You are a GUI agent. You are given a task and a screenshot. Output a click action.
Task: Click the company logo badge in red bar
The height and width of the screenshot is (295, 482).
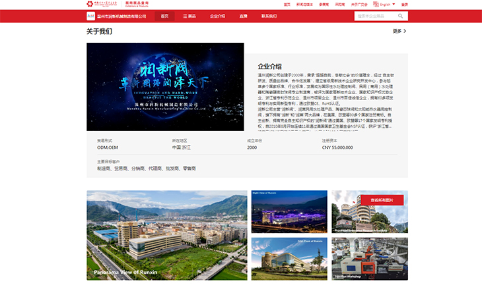point(90,16)
